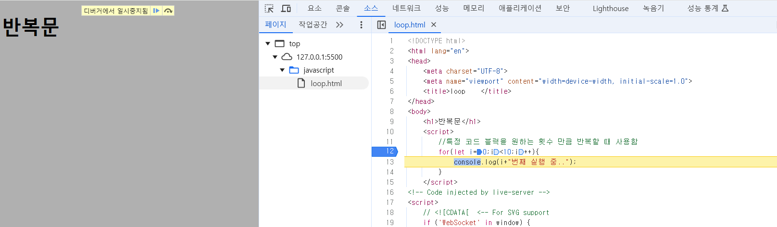777x227 pixels.
Task: Open the 성능 (Performance) tab
Action: [x=442, y=8]
